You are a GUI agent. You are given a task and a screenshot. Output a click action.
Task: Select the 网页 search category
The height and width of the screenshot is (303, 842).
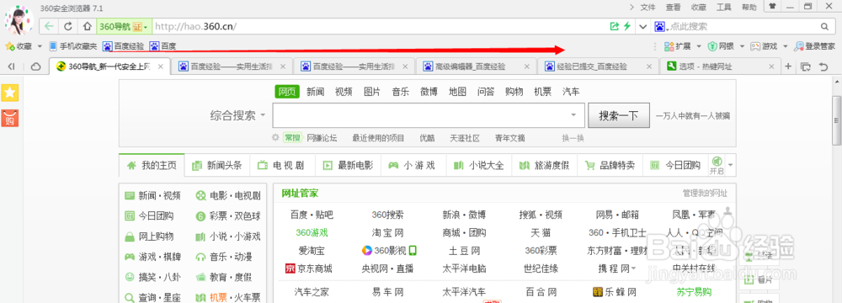tap(287, 92)
